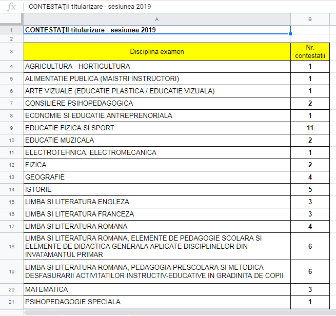Screen dimensions: 336x316
Task: Select the EDUCATIE FIZICA SI SPORT cell
Action: [x=156, y=128]
